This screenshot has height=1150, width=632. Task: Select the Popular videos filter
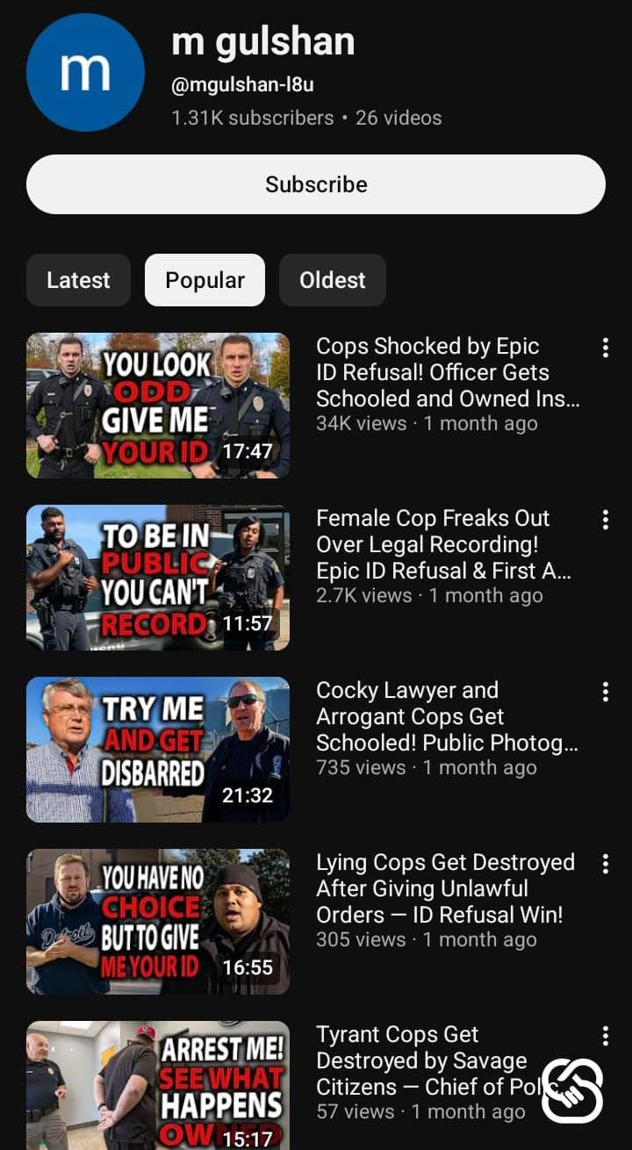coord(205,280)
